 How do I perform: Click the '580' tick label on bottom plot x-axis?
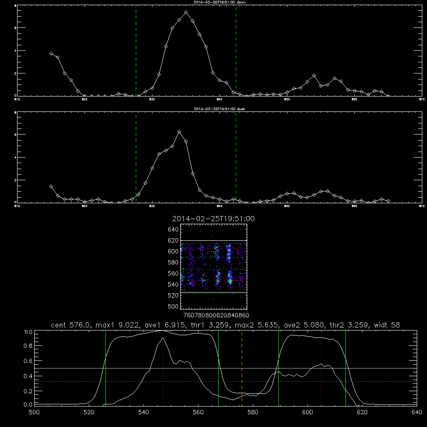pyautogui.click(x=253, y=412)
